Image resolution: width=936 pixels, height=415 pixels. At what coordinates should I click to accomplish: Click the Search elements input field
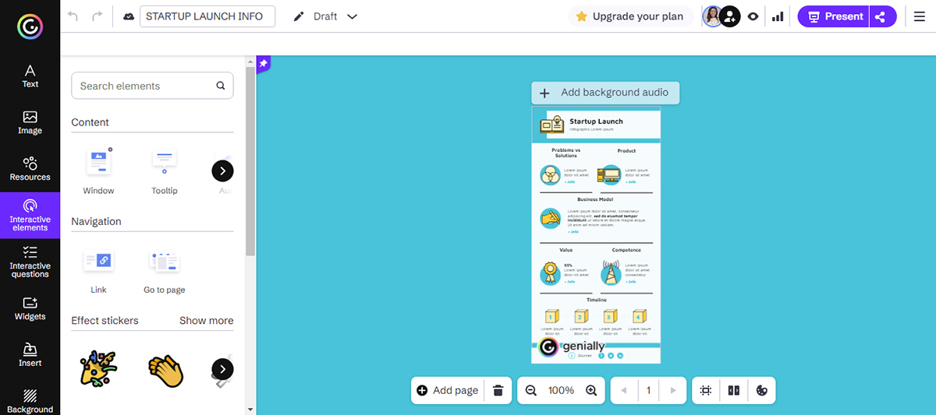(143, 86)
